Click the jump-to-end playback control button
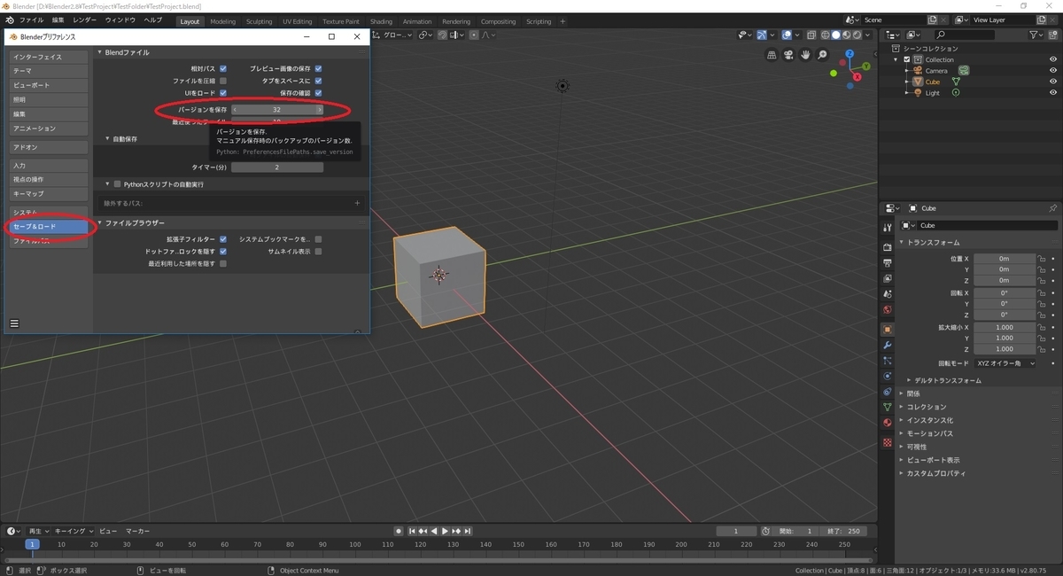Viewport: 1063px width, 576px height. tap(468, 531)
